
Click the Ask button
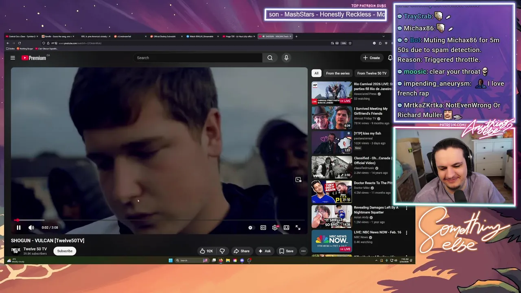click(264, 251)
